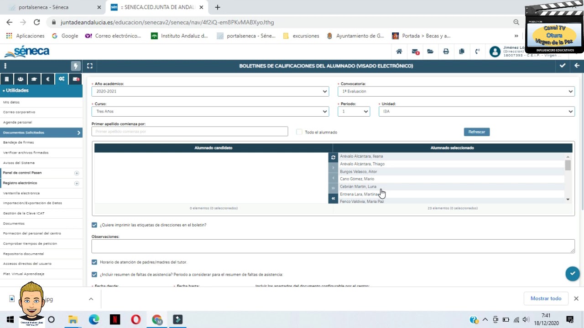Open the Curso dropdown
Image resolution: width=584 pixels, height=328 pixels.
pyautogui.click(x=210, y=111)
